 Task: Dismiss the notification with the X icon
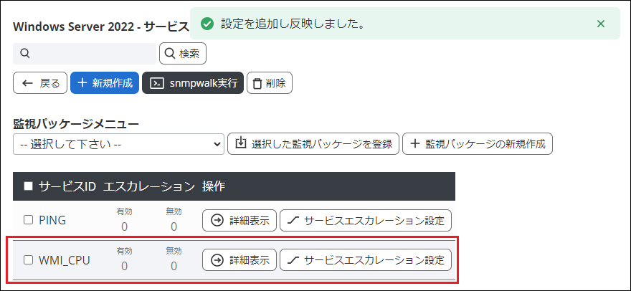[x=601, y=24]
